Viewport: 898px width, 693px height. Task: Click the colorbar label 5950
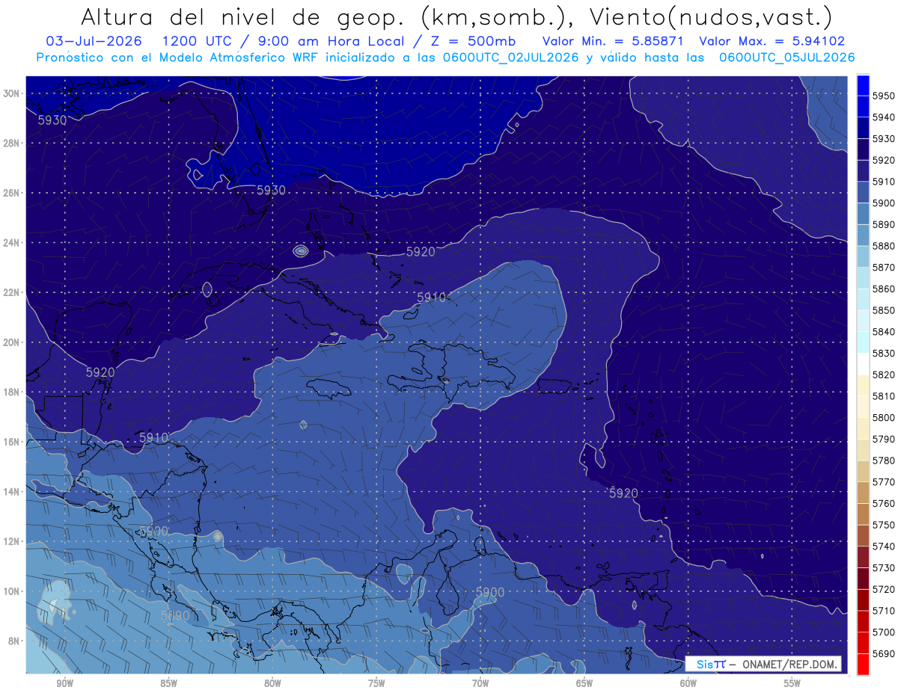tap(884, 96)
